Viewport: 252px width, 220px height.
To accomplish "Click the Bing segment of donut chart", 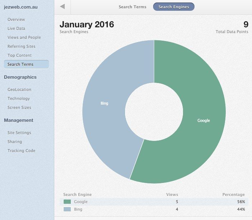I will coord(104,103).
